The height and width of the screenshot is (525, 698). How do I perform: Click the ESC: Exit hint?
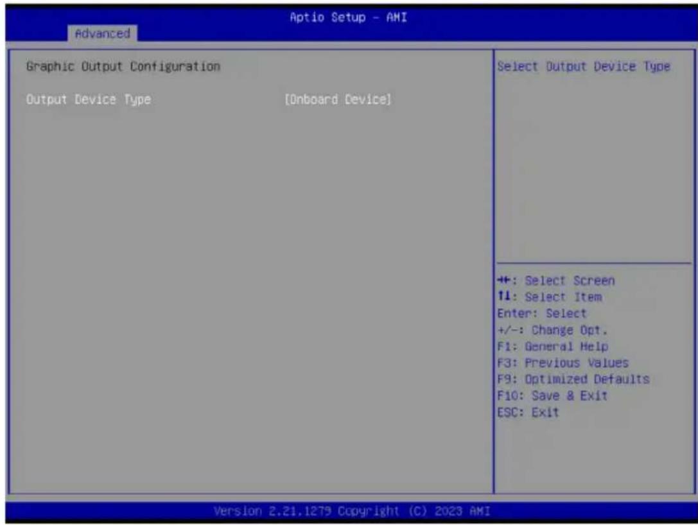click(x=528, y=412)
